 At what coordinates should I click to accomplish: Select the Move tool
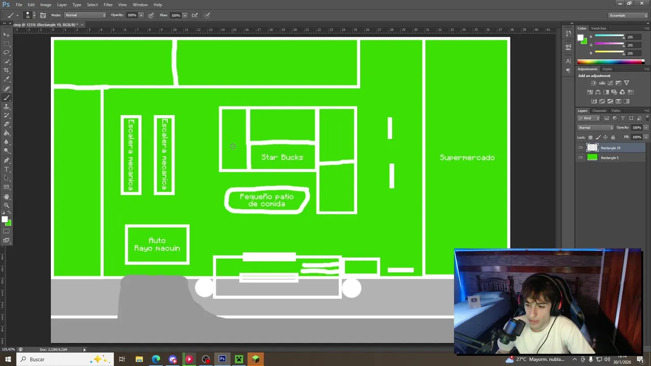(x=7, y=35)
